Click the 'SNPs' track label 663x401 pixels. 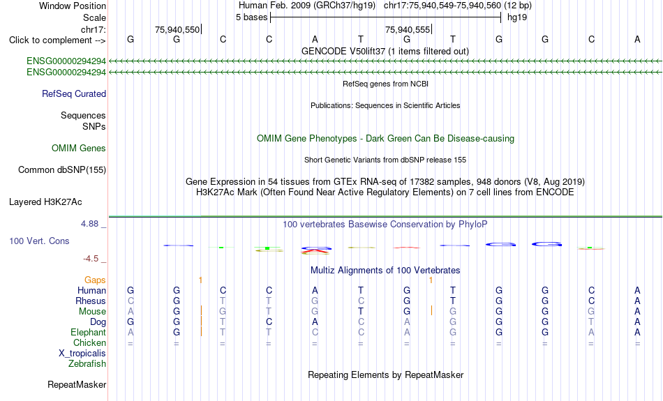94,126
